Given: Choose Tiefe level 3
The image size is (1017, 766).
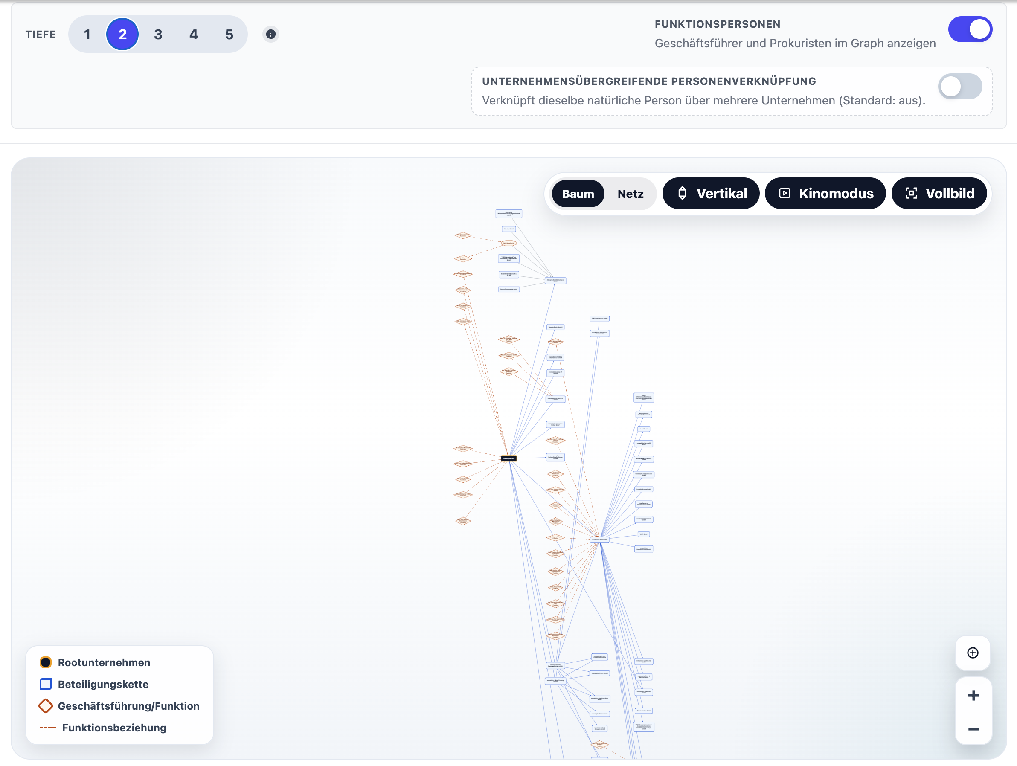Looking at the screenshot, I should [158, 34].
